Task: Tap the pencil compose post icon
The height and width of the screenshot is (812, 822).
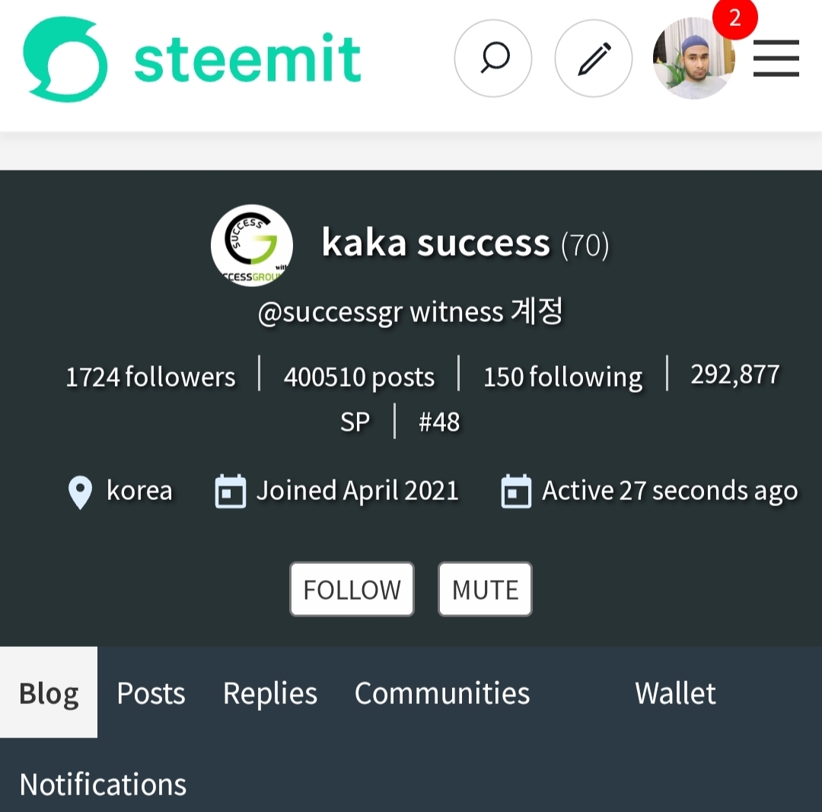Action: tap(594, 58)
